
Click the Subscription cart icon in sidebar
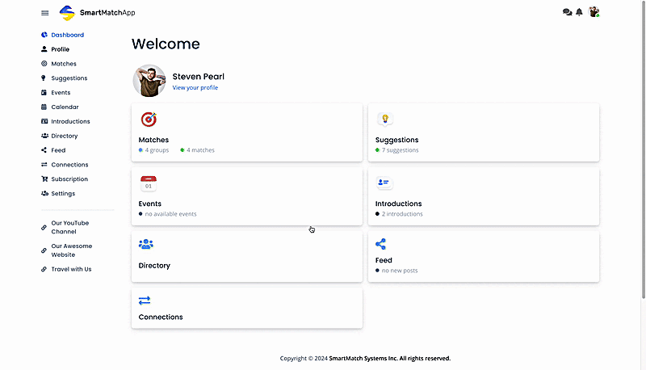click(x=44, y=179)
